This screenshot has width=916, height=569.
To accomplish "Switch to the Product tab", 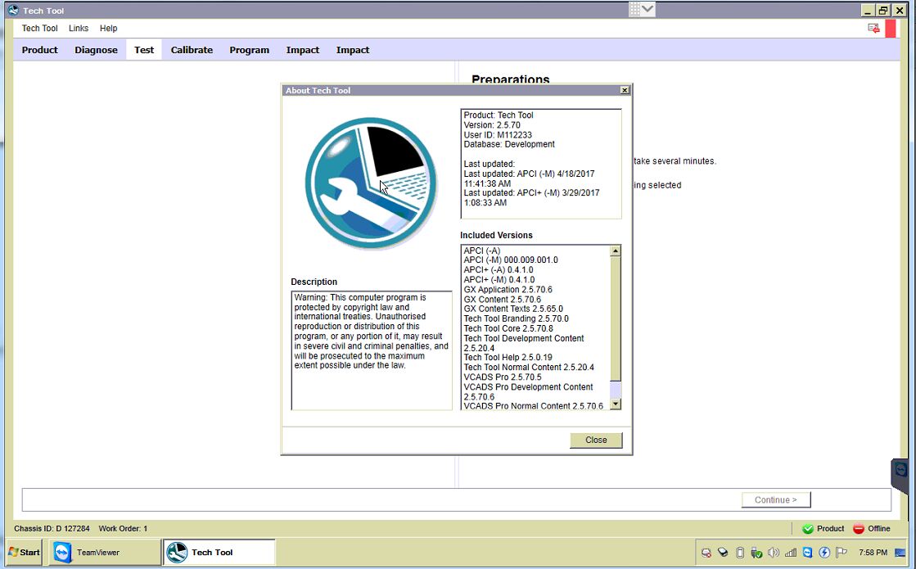I will click(40, 50).
